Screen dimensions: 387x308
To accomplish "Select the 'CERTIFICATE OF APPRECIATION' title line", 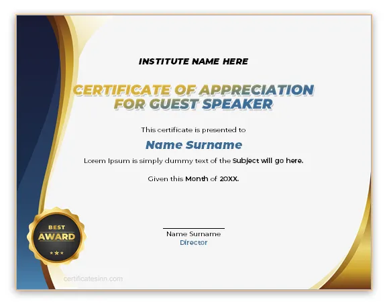I will pyautogui.click(x=193, y=90).
